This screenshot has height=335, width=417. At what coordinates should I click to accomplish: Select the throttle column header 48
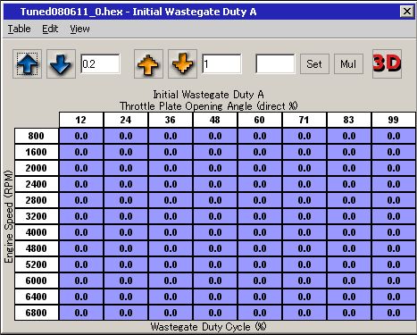coord(215,120)
